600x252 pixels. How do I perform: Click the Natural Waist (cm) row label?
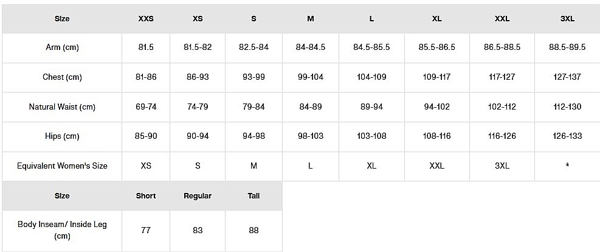point(62,107)
